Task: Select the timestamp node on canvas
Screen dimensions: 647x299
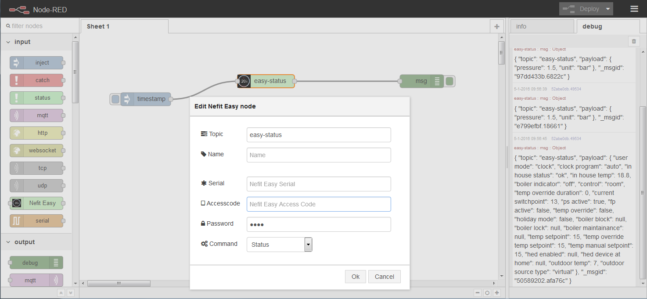Action: pyautogui.click(x=146, y=99)
